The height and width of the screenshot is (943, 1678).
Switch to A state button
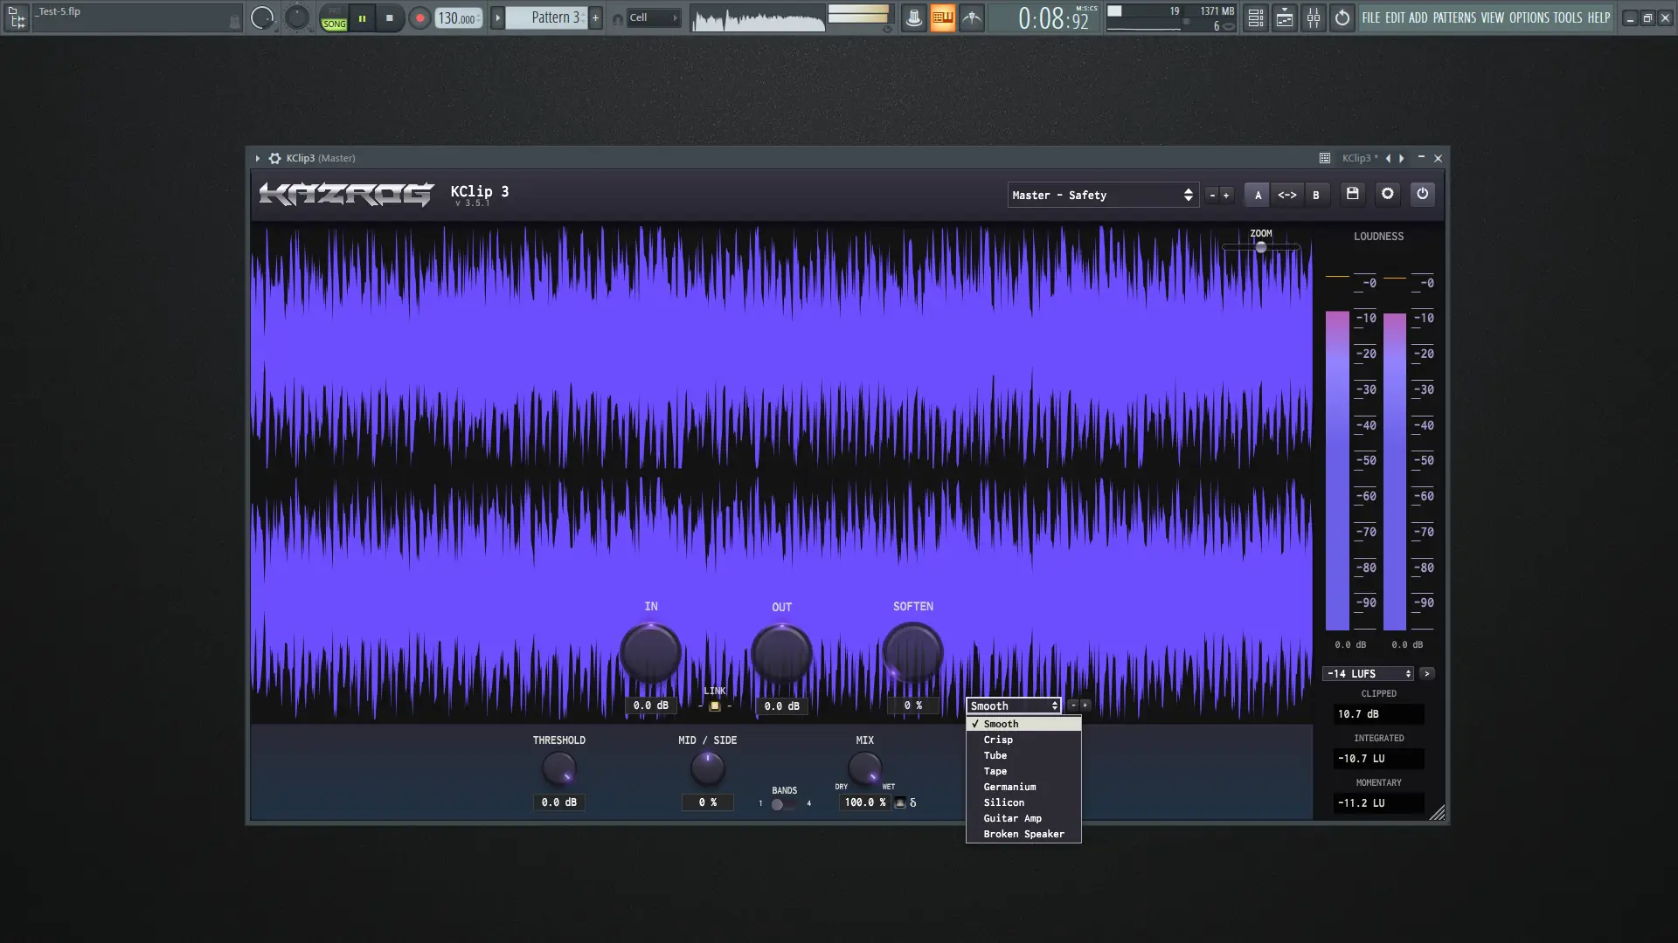(1258, 195)
